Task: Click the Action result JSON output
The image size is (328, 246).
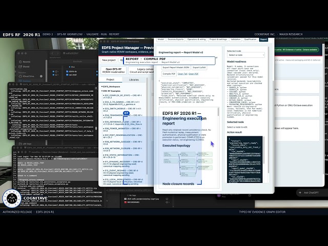Action: 244,159
